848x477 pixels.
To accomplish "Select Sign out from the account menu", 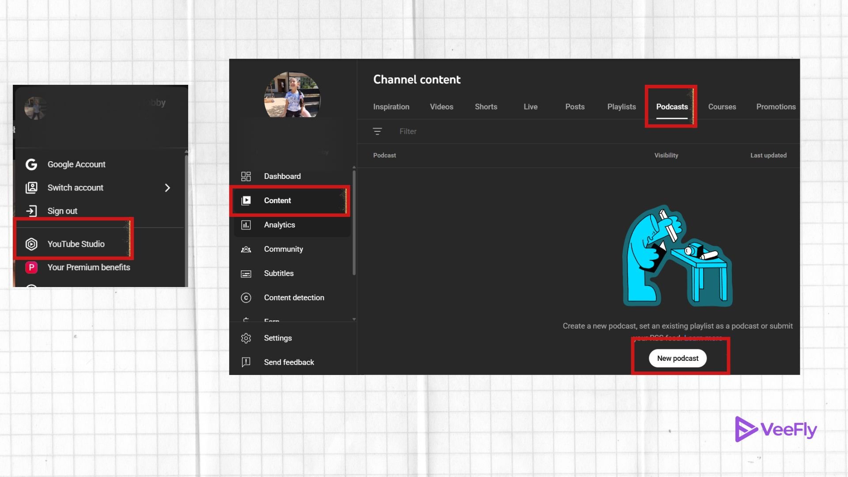I will (x=62, y=211).
